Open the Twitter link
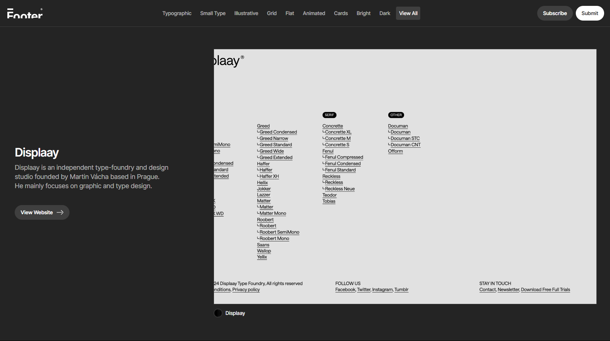The height and width of the screenshot is (341, 610). tap(364, 290)
